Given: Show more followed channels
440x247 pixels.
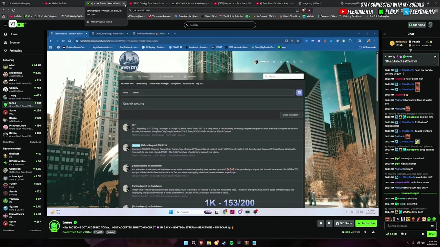Looking at the screenshot, I should coord(9,142).
